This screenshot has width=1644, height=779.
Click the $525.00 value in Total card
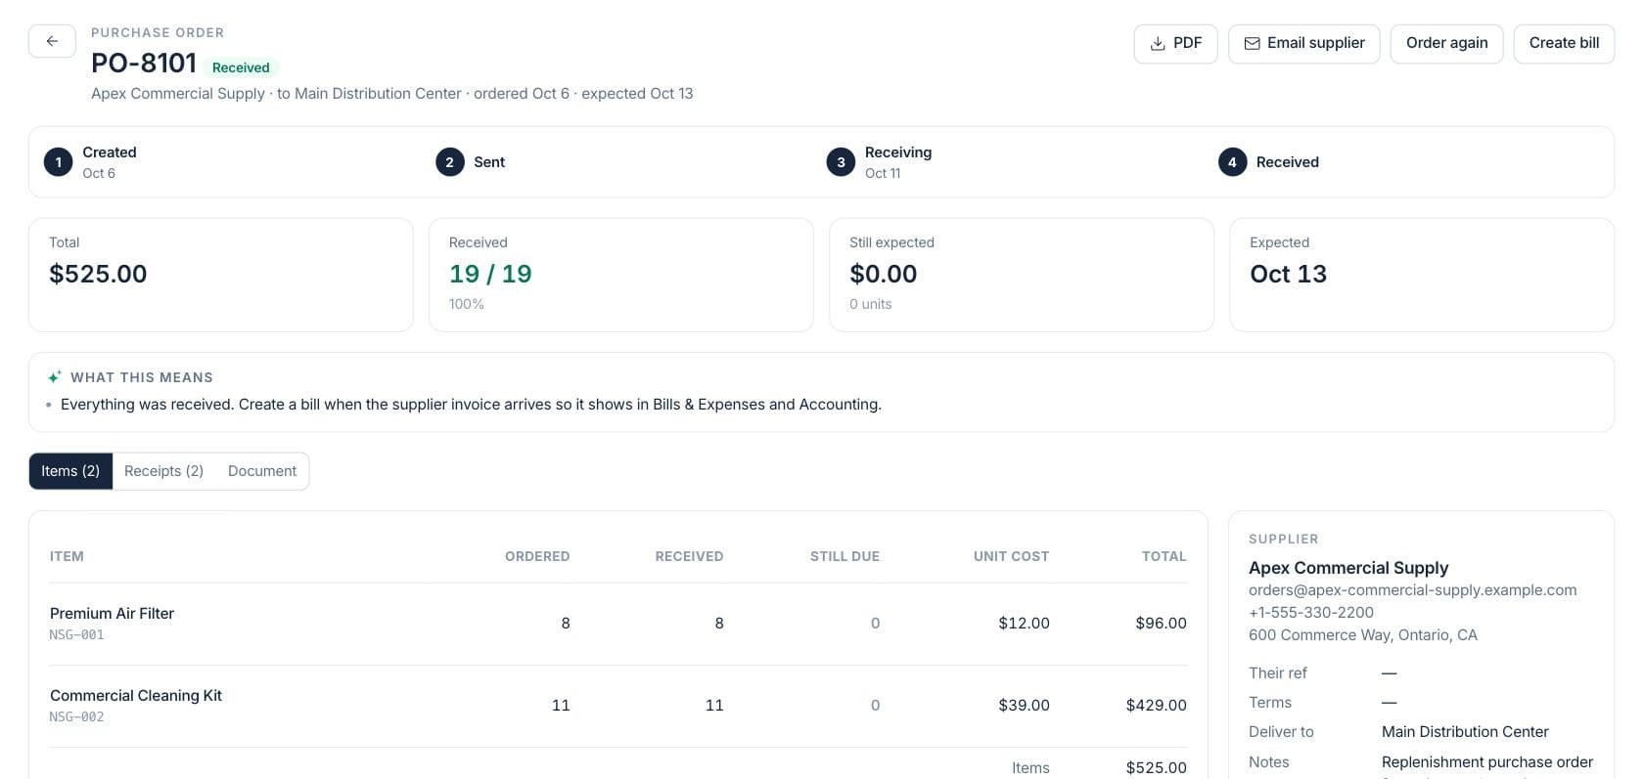(x=98, y=275)
